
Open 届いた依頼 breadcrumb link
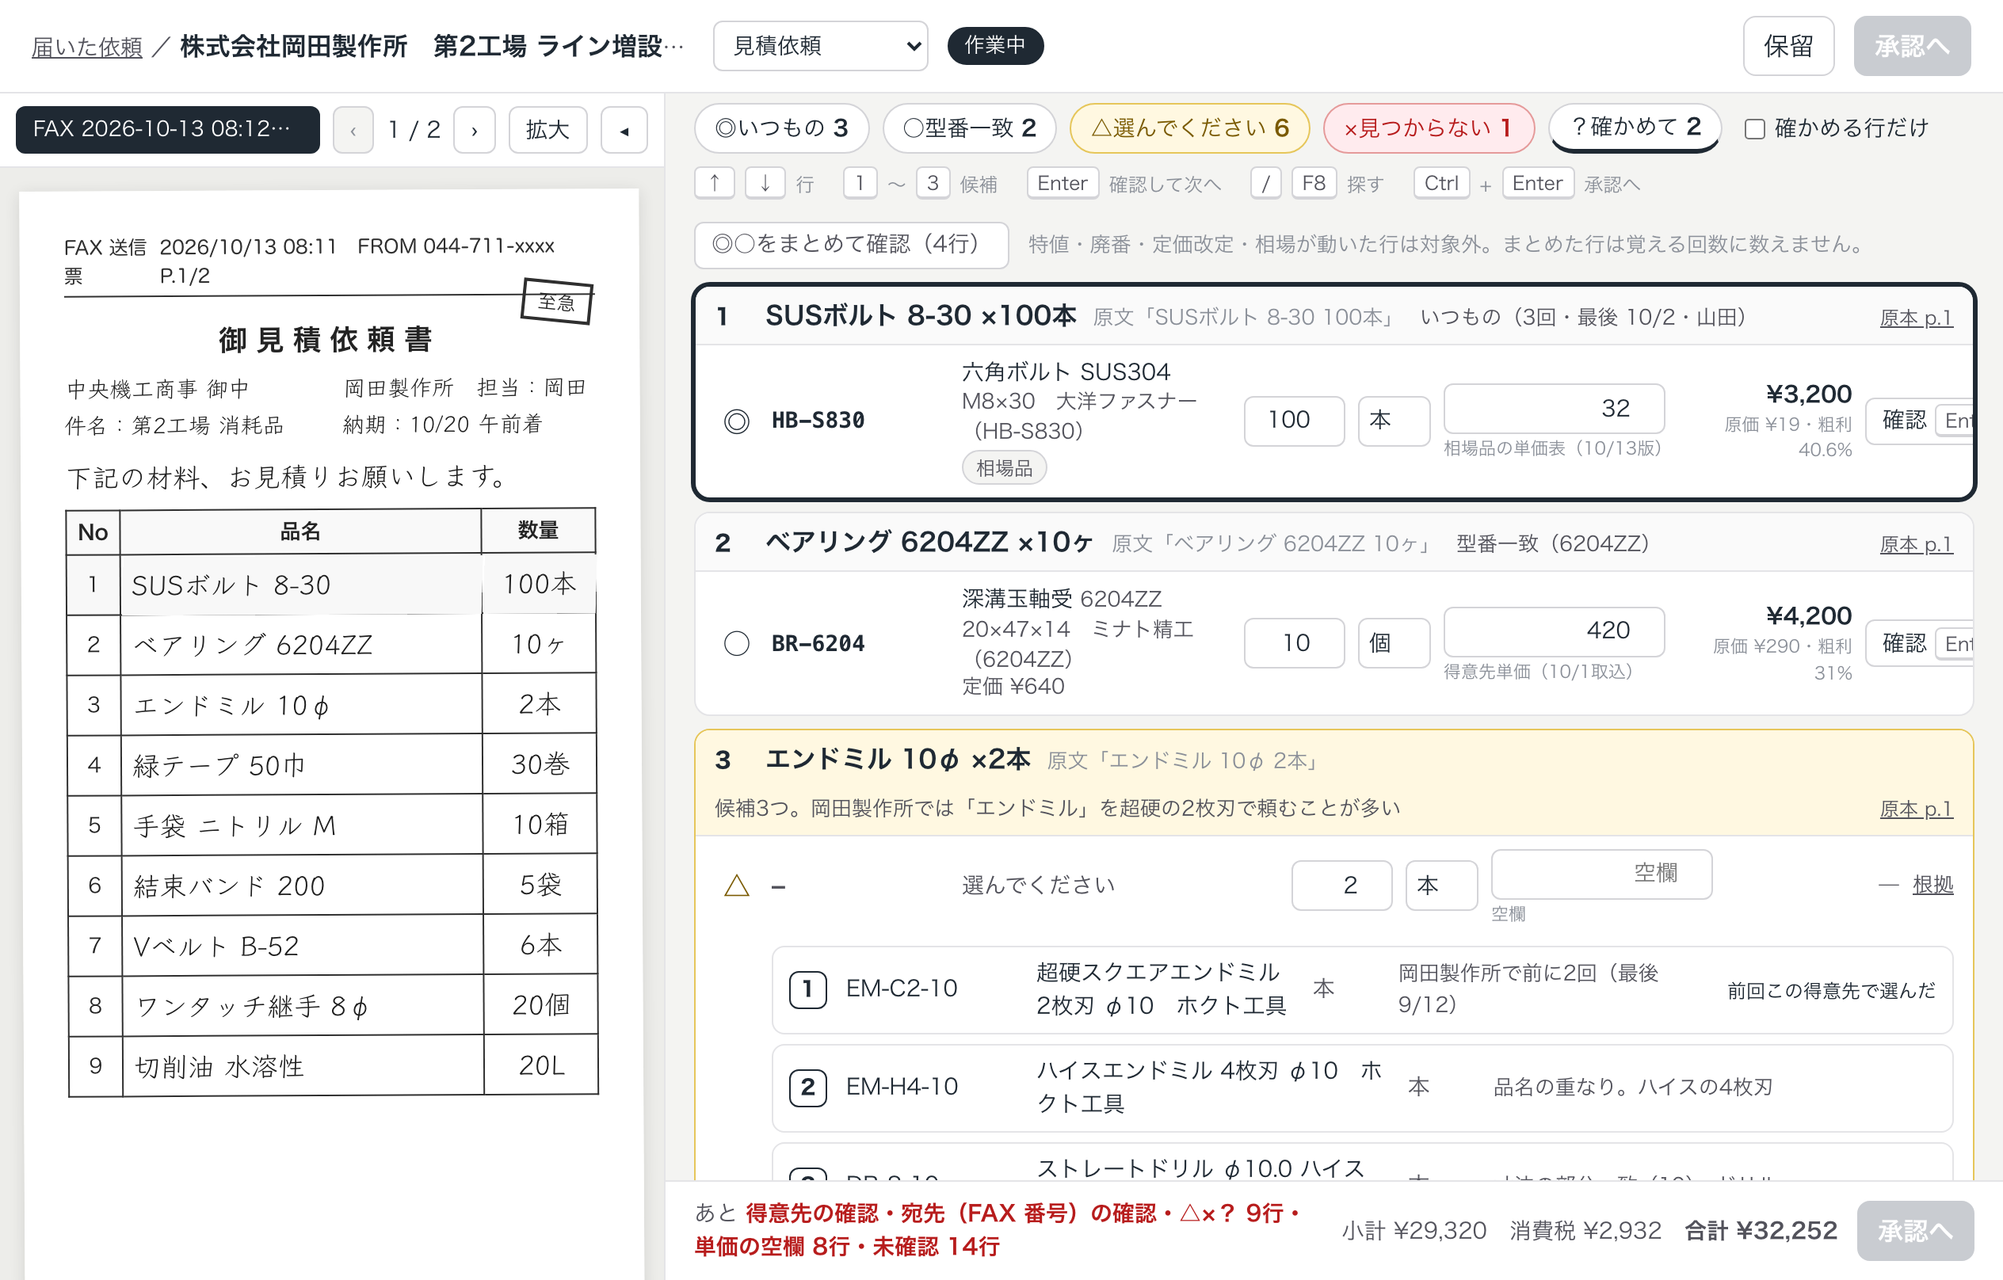[86, 47]
